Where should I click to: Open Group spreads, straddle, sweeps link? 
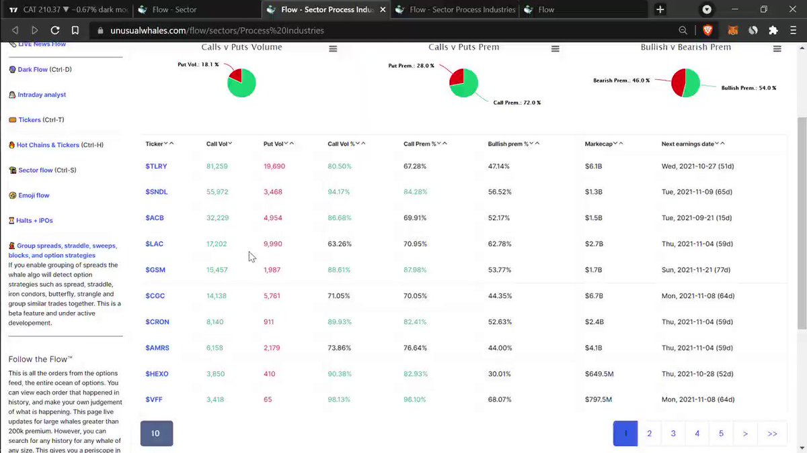tap(63, 250)
